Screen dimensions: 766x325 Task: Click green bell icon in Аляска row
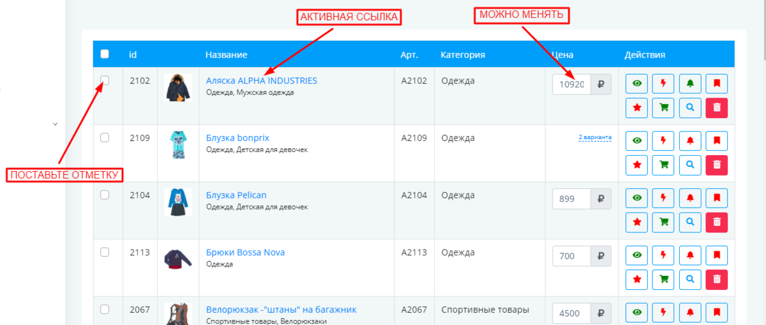pyautogui.click(x=690, y=84)
